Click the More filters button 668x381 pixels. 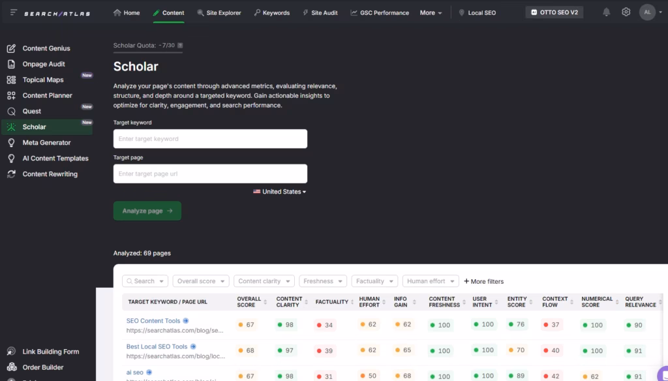click(x=483, y=281)
